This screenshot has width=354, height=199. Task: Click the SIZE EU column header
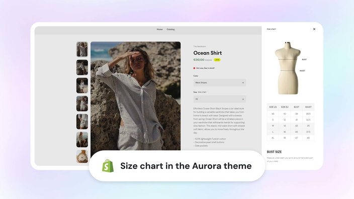(x=285, y=107)
